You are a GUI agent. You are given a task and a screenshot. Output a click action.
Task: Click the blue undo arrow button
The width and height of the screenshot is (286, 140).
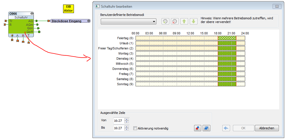pyautogui.click(x=226, y=128)
